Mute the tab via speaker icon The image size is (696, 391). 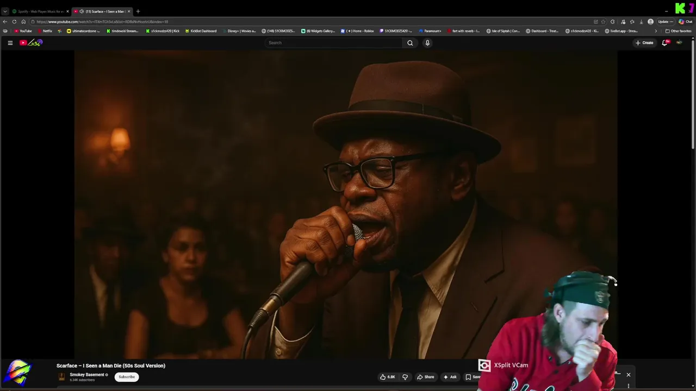click(82, 11)
